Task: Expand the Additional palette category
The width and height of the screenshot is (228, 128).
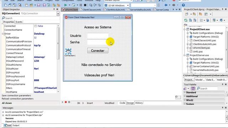Action: pos(185,96)
